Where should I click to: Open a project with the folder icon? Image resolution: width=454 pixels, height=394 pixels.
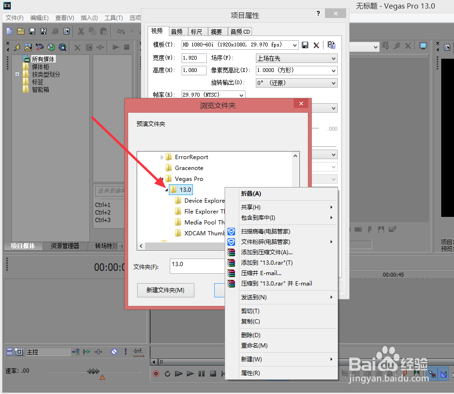pyautogui.click(x=20, y=31)
